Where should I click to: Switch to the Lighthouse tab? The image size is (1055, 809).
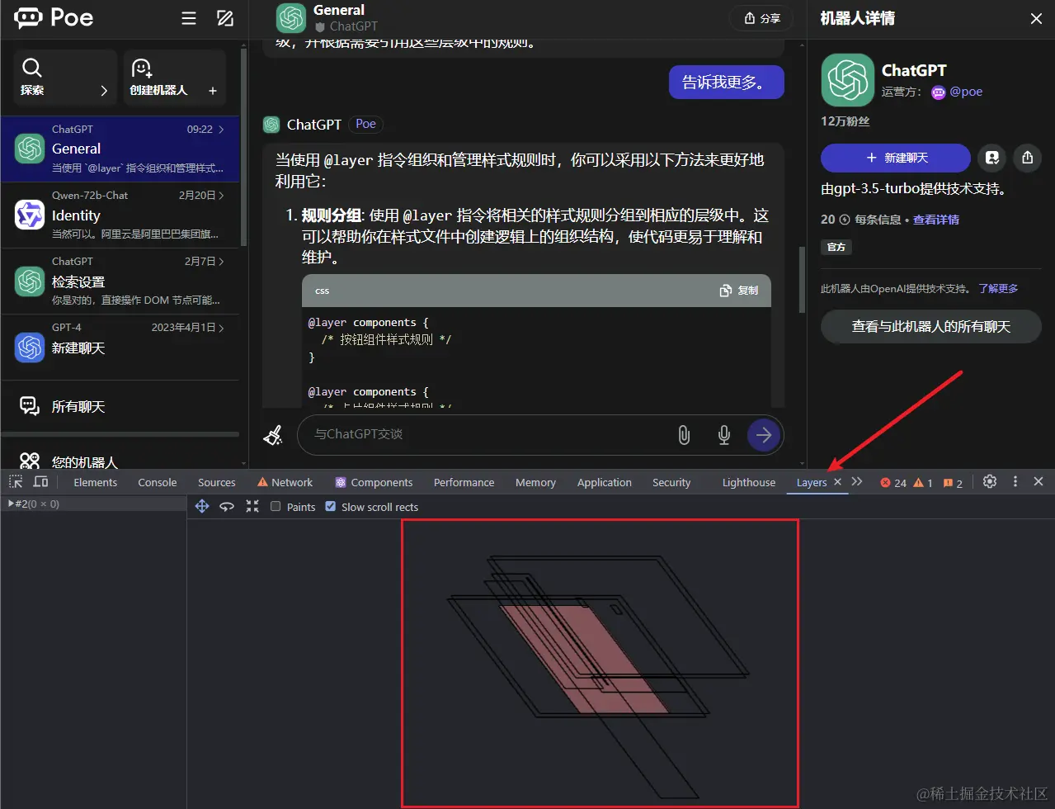click(749, 483)
